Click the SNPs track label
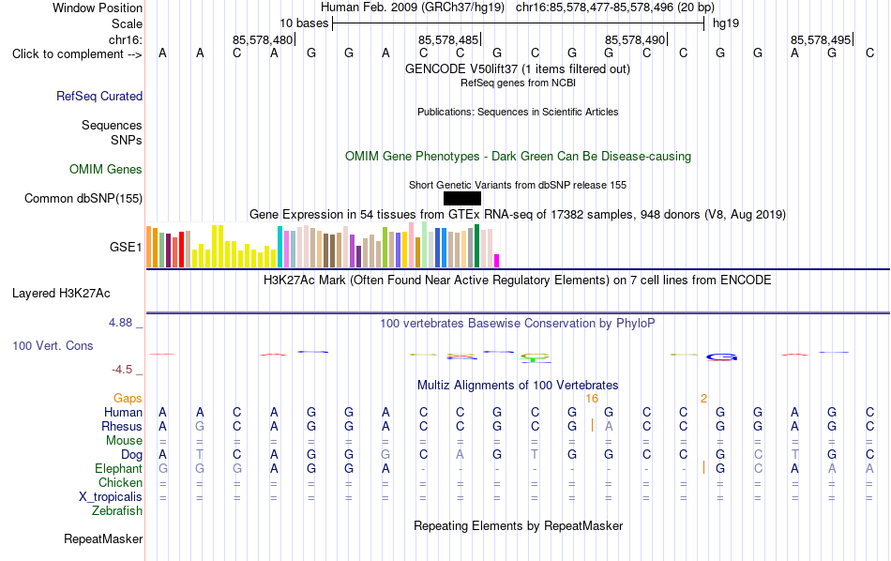Viewport: 891px width, 561px height. click(x=127, y=140)
